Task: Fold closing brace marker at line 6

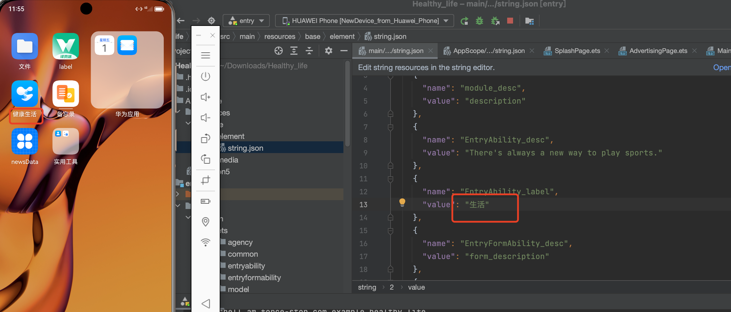Action: coord(391,114)
